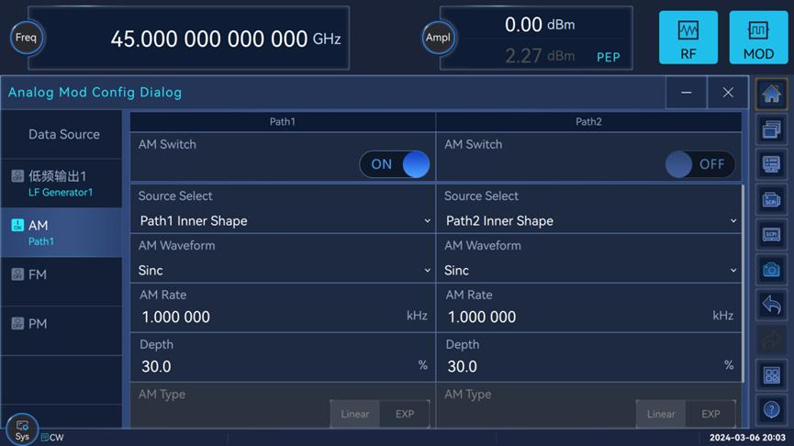Toggle the RF output button
Viewport: 794px width, 446px height.
click(x=688, y=38)
